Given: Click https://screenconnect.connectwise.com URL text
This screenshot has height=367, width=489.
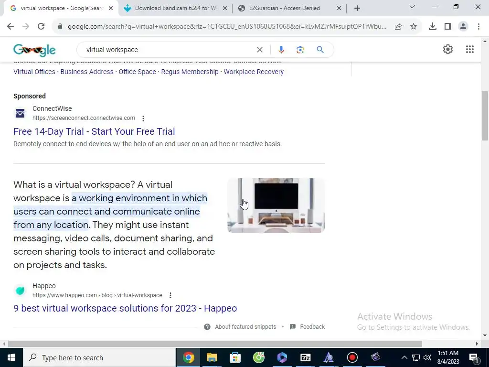Looking at the screenshot, I should point(84,118).
